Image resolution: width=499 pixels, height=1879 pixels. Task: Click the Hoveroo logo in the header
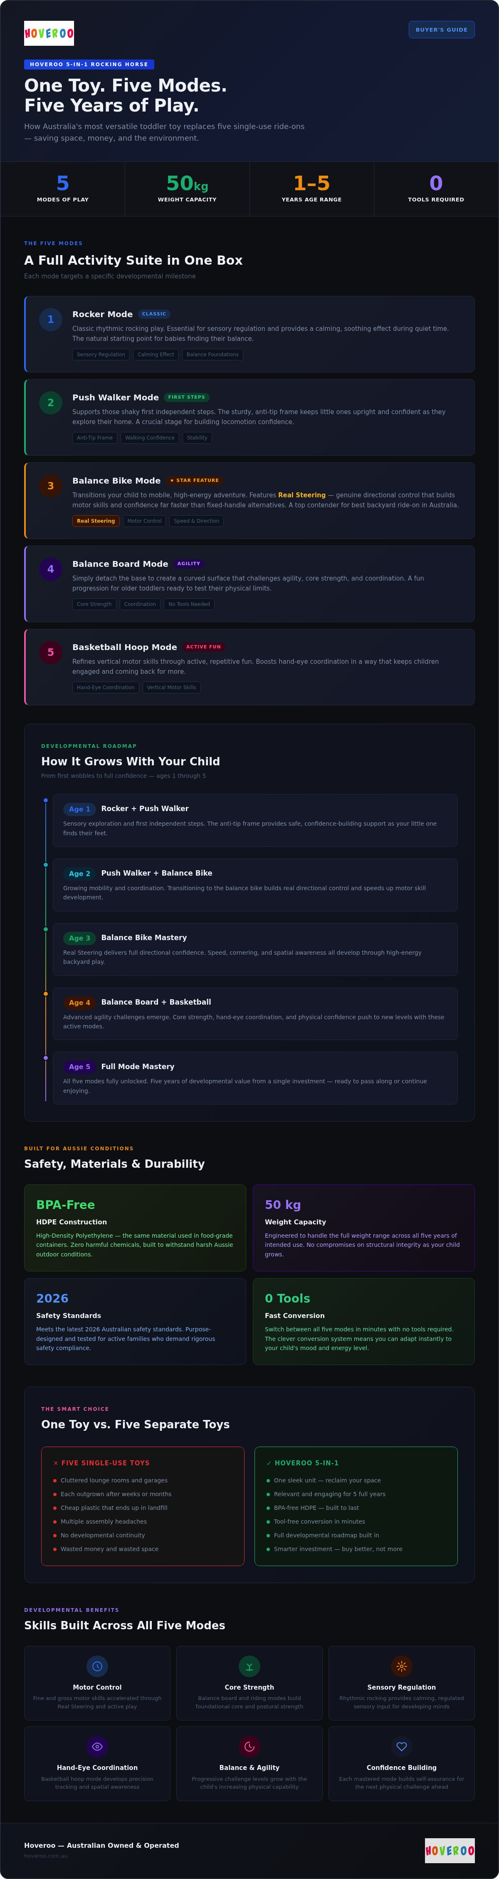pyautogui.click(x=49, y=34)
